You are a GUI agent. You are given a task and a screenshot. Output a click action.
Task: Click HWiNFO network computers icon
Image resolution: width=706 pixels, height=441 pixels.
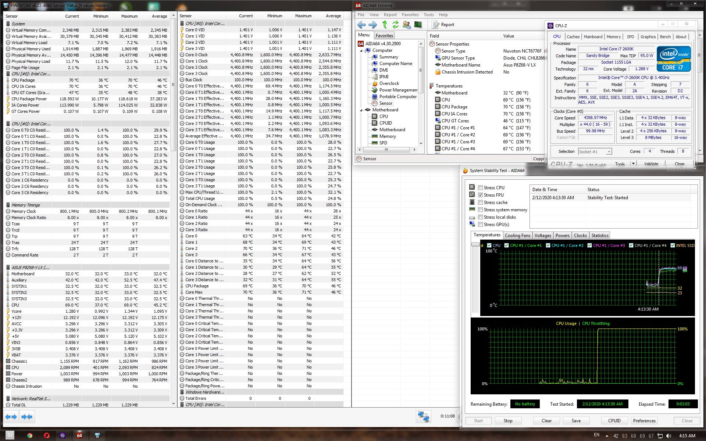423,416
